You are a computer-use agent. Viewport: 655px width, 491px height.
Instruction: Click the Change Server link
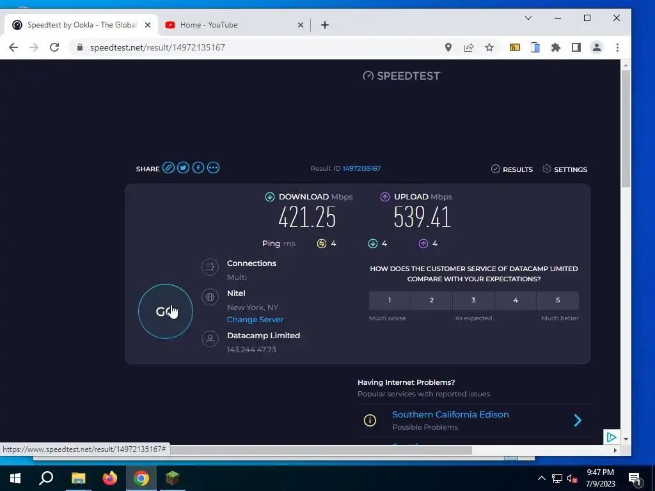click(x=255, y=320)
